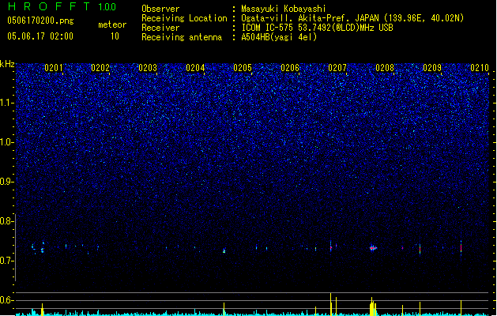Click the Receiving antenna label

click(182, 37)
